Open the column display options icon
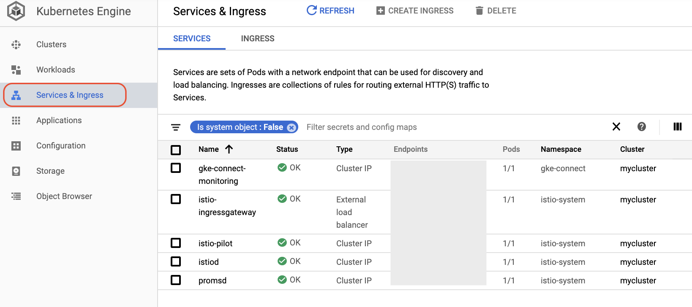 (677, 127)
